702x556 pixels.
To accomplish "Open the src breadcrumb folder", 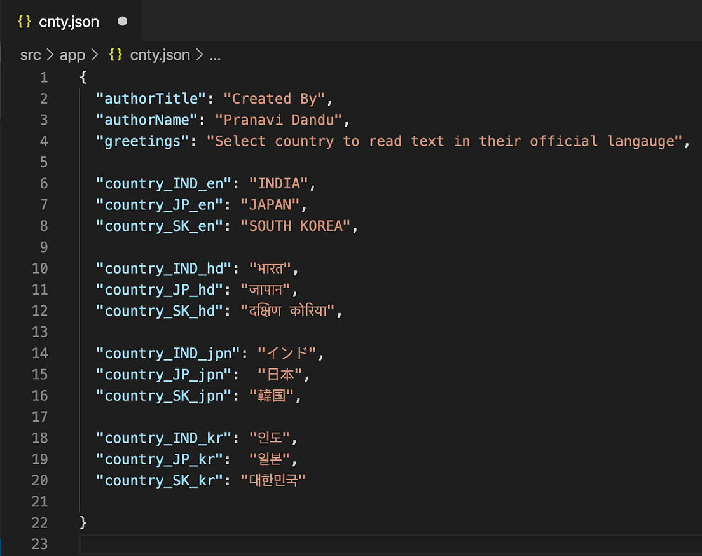I will click(31, 55).
